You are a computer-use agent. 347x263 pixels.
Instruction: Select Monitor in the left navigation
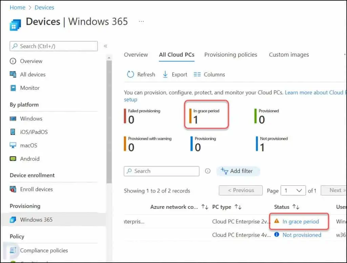[x=30, y=88]
